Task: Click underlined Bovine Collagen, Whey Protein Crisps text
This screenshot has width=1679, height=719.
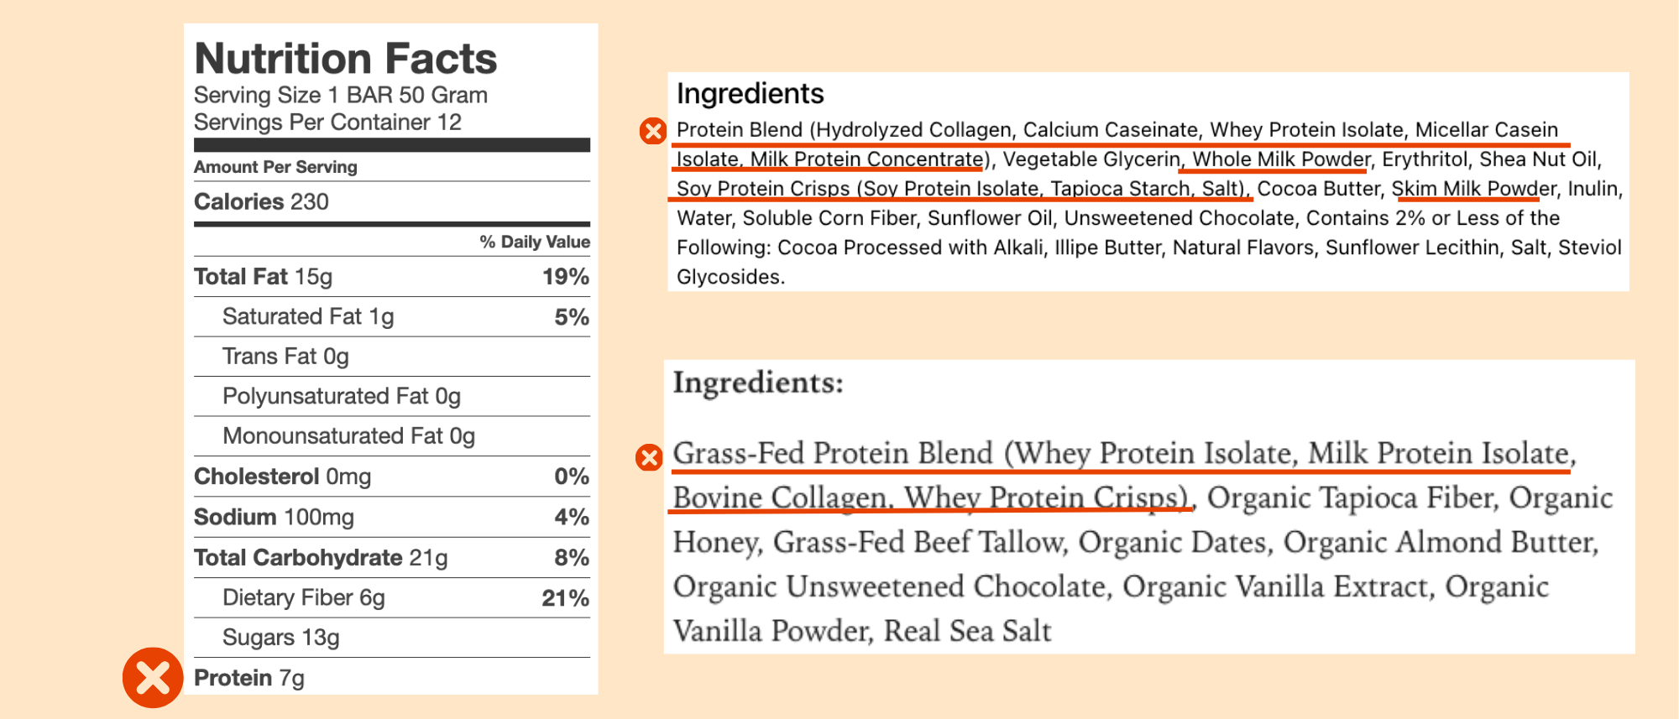Action: coord(932,498)
